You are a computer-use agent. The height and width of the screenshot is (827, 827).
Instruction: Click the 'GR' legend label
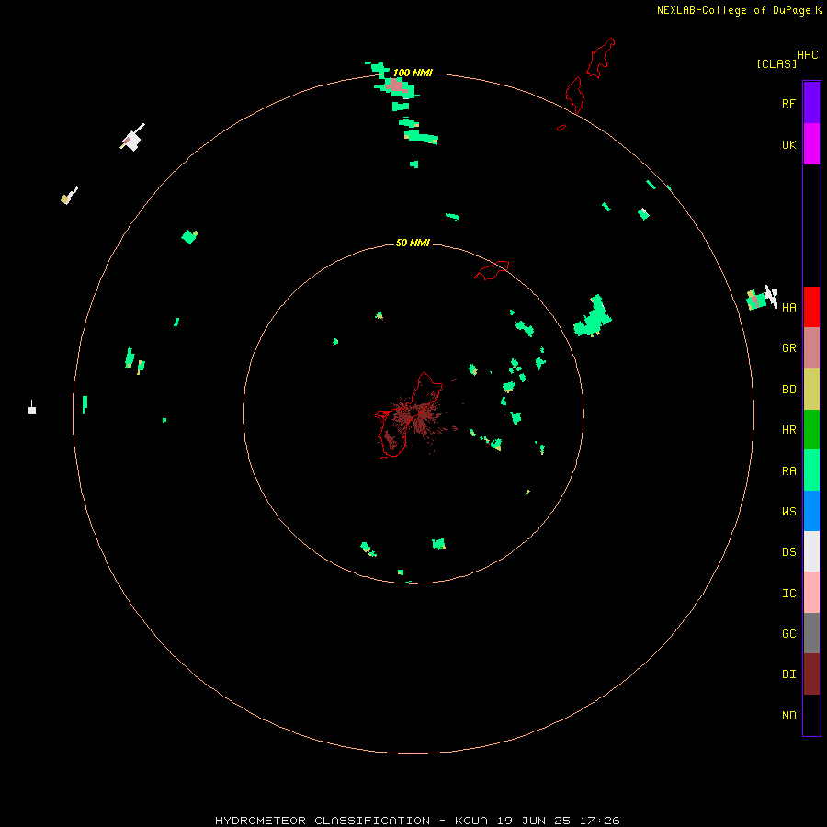(788, 347)
